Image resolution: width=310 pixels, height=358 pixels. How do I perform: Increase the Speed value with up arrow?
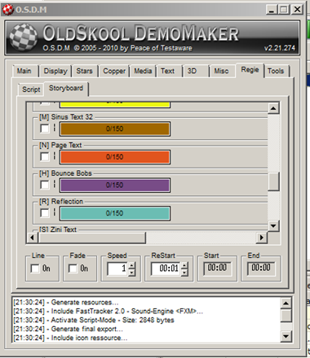(x=132, y=265)
